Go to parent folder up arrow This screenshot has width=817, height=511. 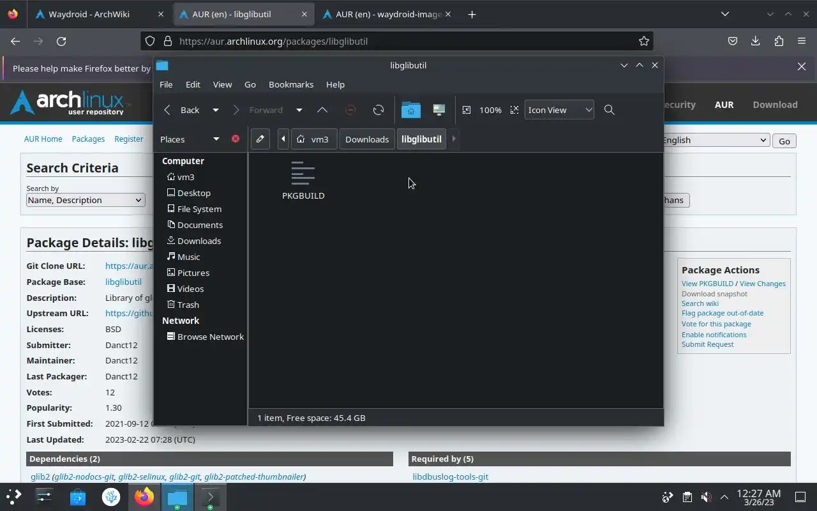[322, 110]
